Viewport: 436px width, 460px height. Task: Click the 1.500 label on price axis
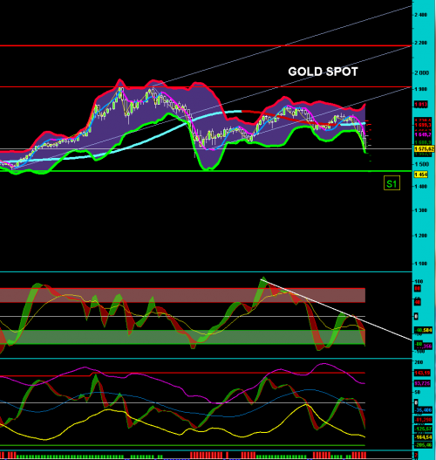tap(421, 164)
